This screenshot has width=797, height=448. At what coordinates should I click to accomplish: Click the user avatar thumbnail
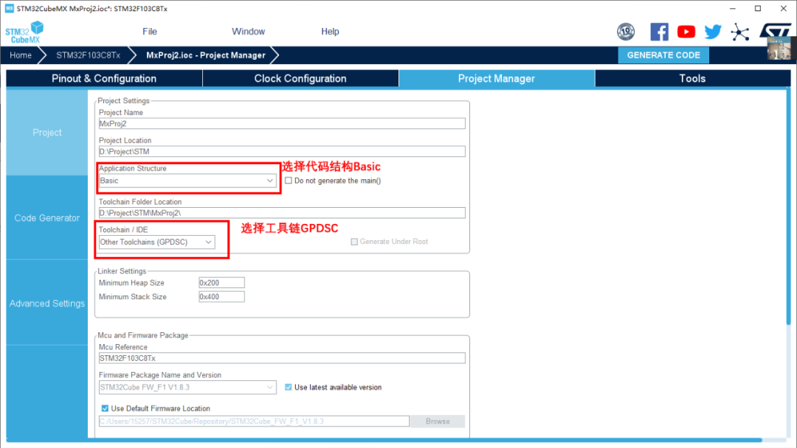pyautogui.click(x=779, y=49)
